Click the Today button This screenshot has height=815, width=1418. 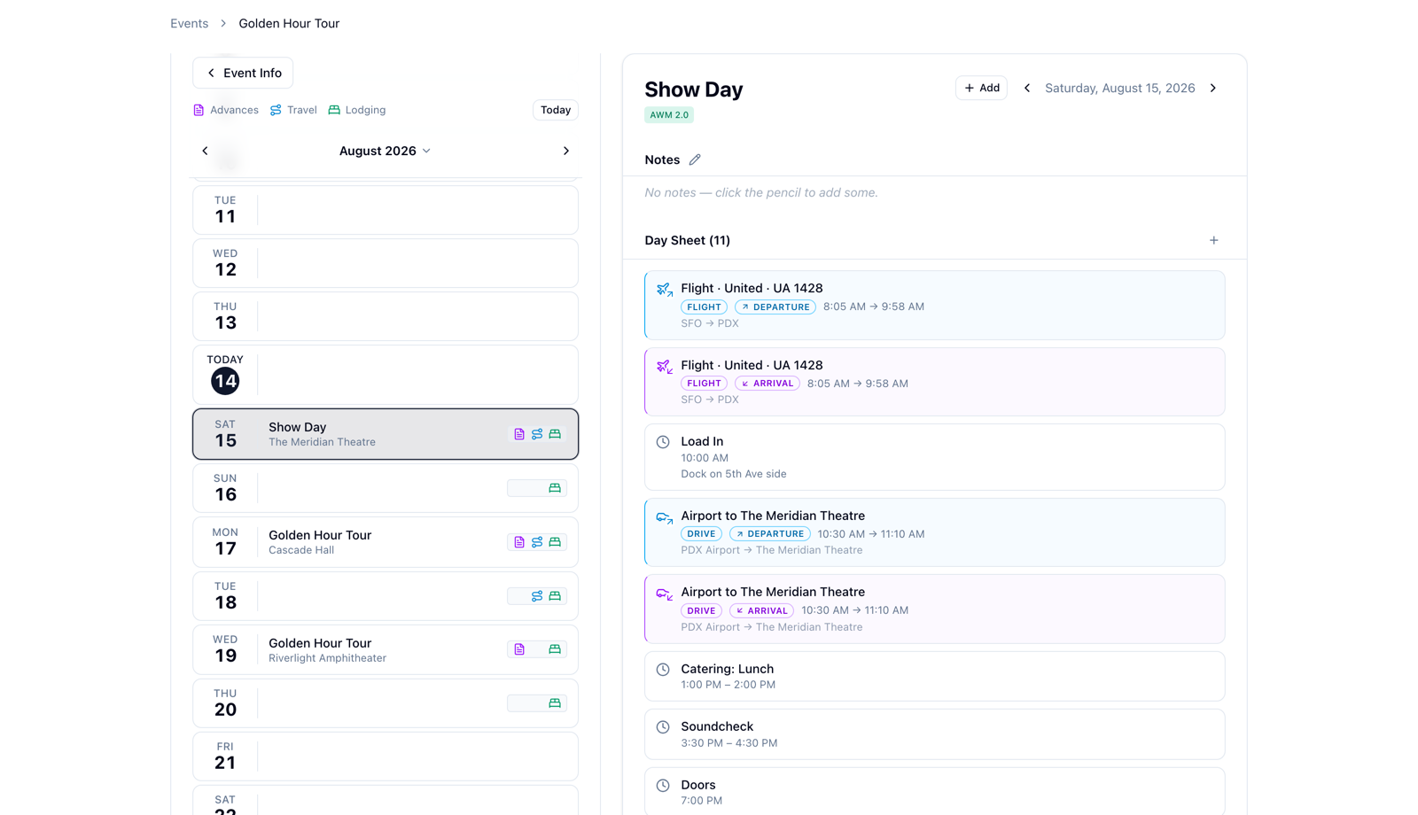pos(556,110)
